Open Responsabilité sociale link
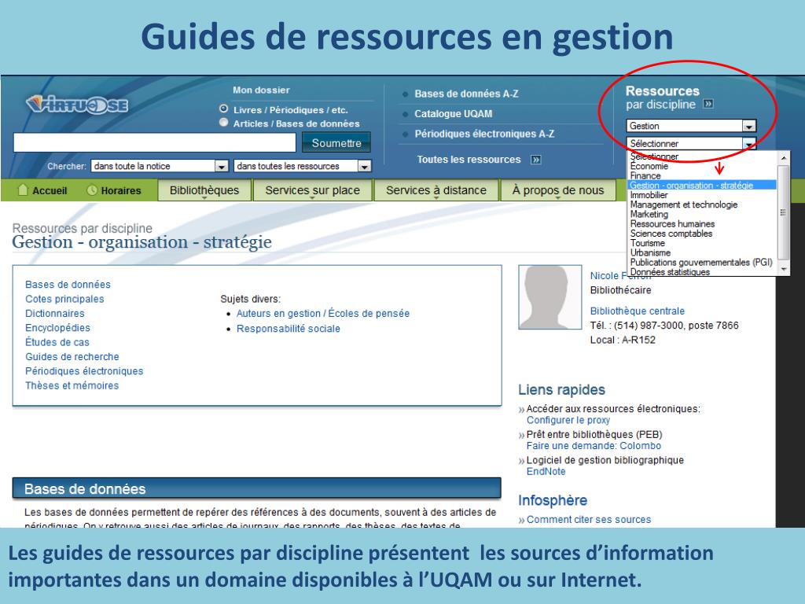Screen dimensions: 805x604 (x=288, y=329)
